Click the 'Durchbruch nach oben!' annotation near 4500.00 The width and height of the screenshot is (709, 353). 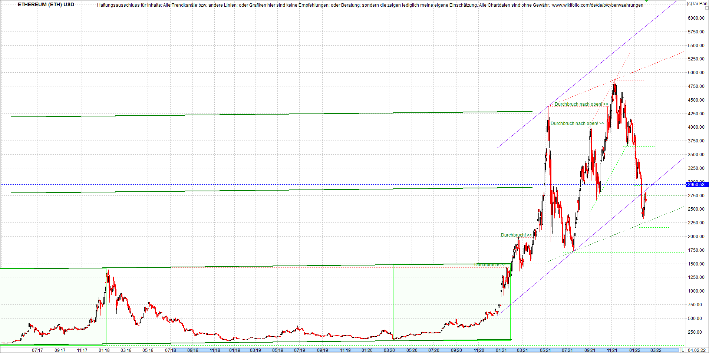point(581,104)
